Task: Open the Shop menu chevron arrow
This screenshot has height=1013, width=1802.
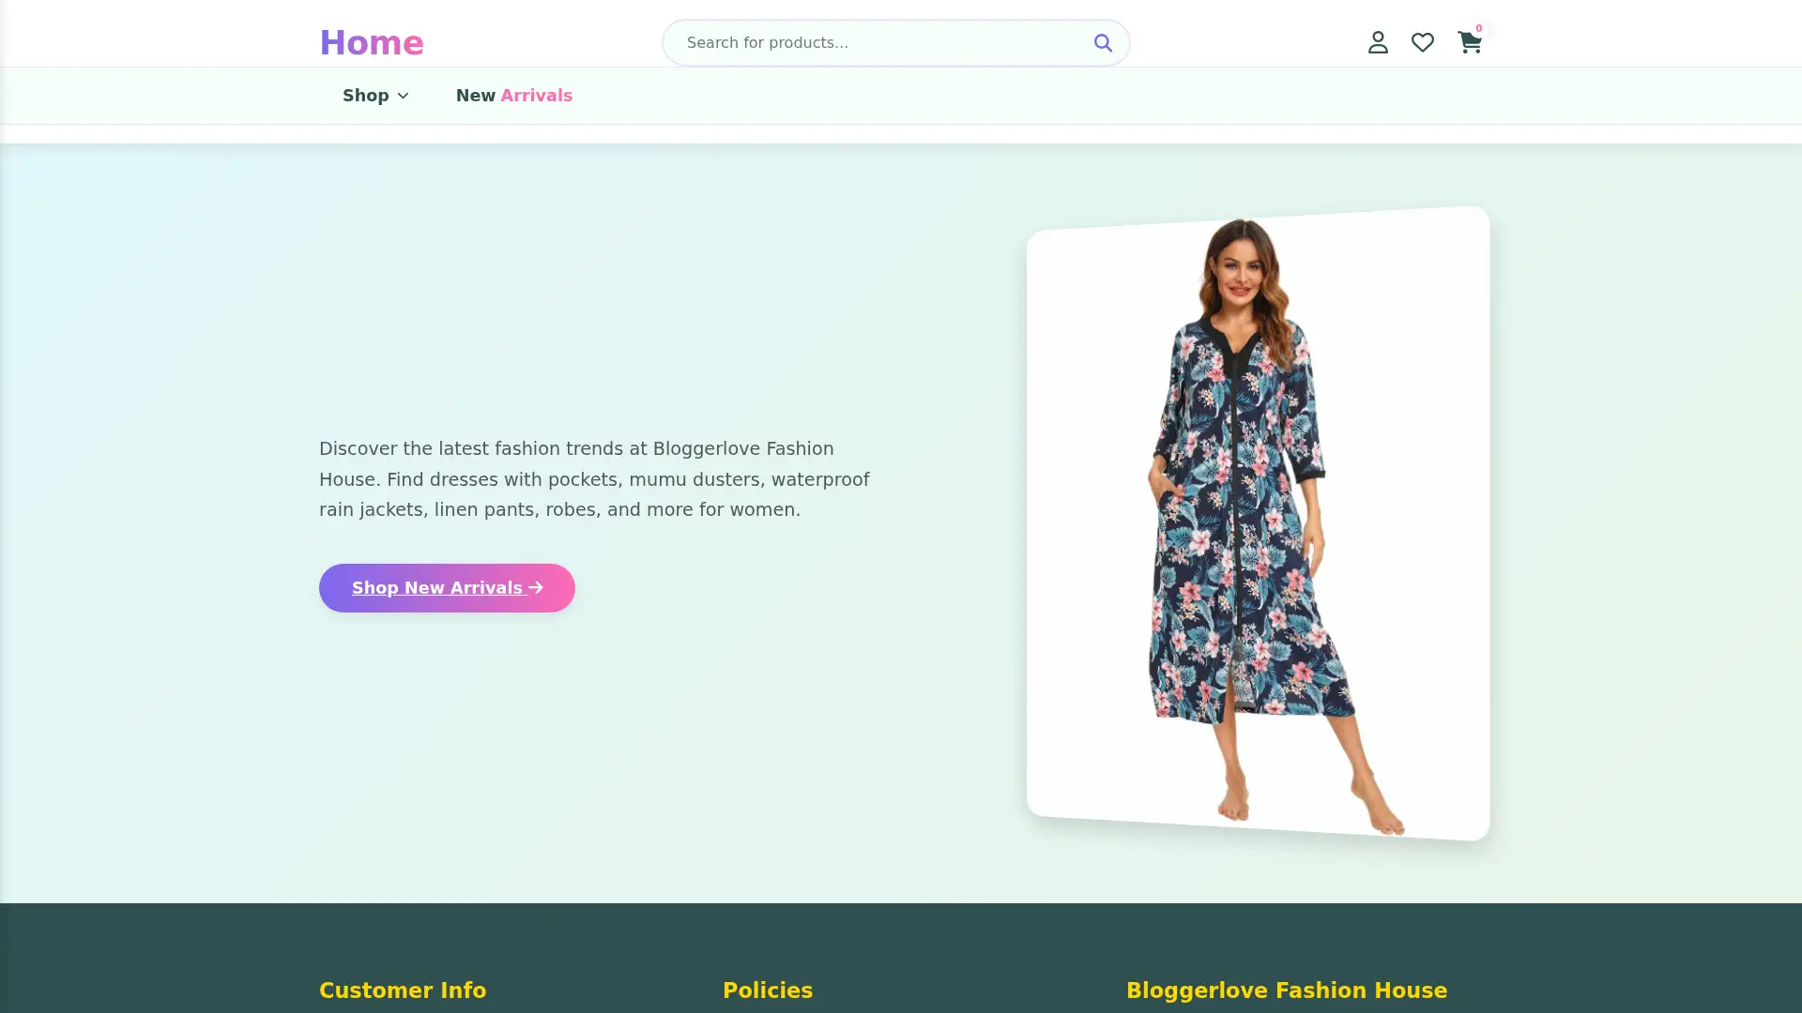Action: click(x=403, y=96)
